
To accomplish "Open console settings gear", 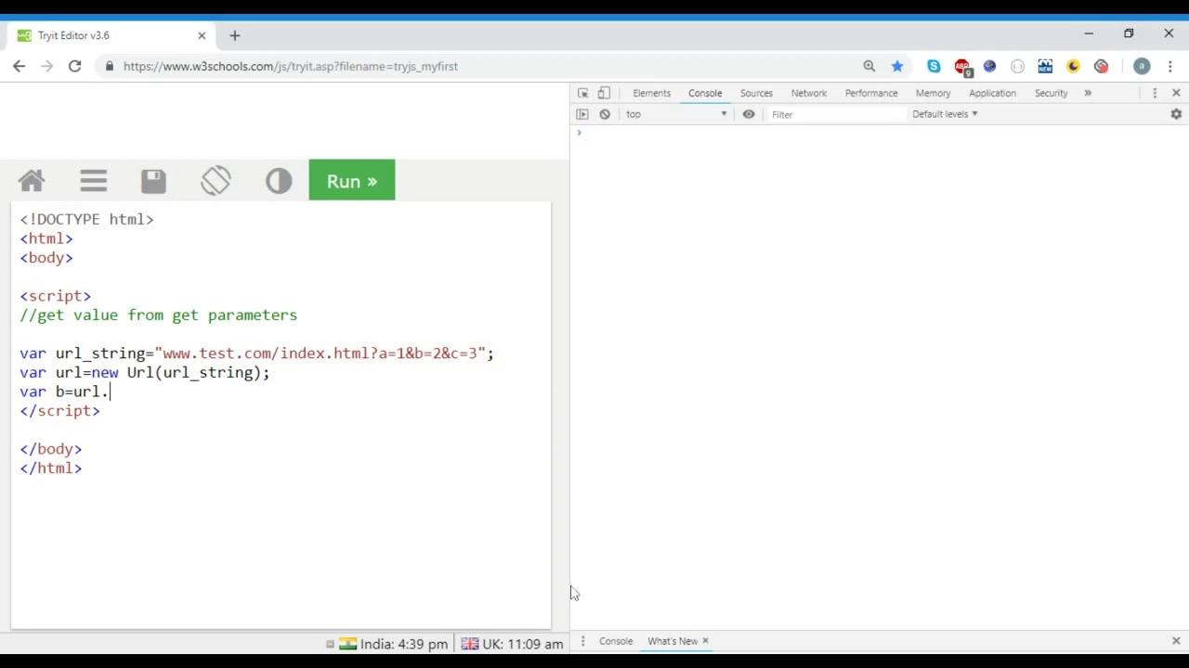I will [x=1176, y=114].
